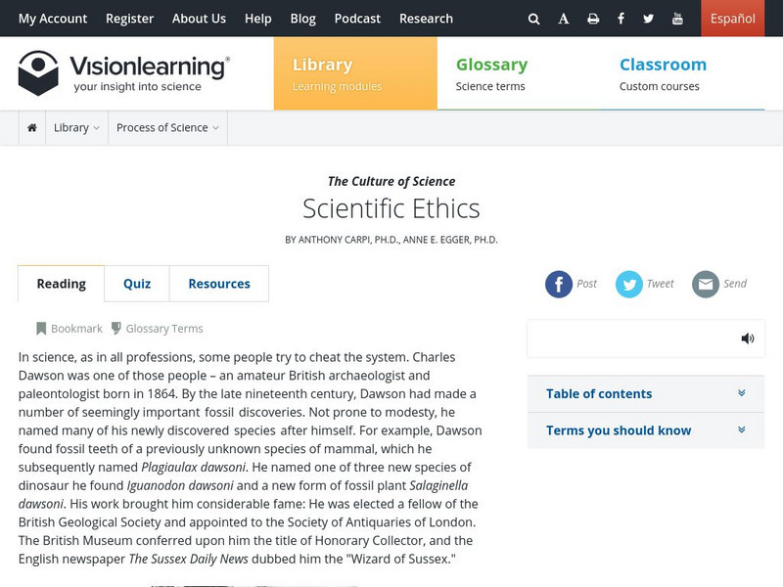Image resolution: width=783 pixels, height=587 pixels.
Task: Click the print page icon
Action: [x=592, y=19]
